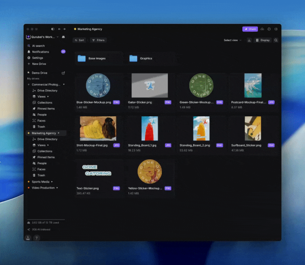Open the activity history clock icon
Viewport: 305px width, 265px height.
pyautogui.click(x=269, y=29)
